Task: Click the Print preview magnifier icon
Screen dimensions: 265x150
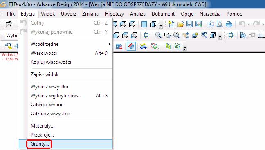Action: (x=220, y=24)
